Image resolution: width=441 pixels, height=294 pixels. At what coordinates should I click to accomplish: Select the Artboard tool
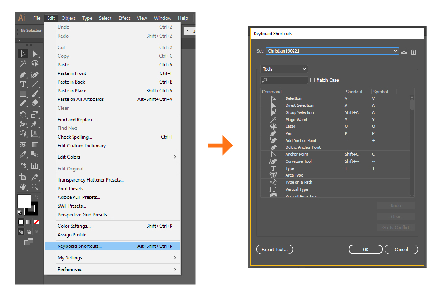point(23,177)
